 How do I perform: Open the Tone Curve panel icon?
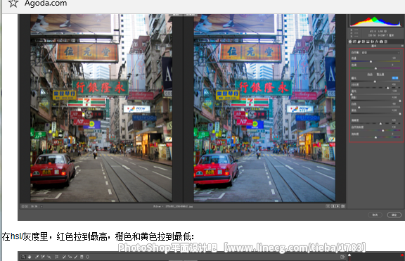(x=354, y=42)
